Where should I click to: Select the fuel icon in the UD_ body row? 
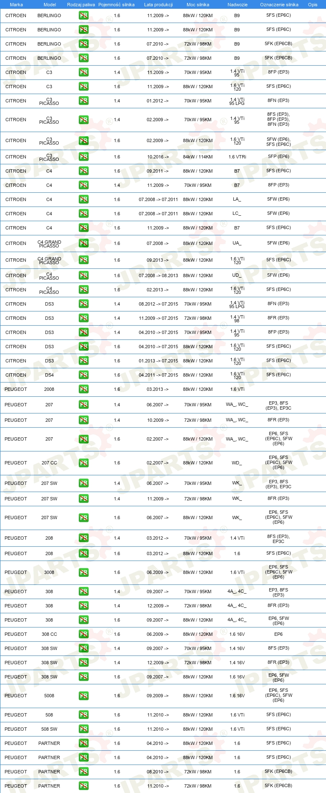[83, 275]
